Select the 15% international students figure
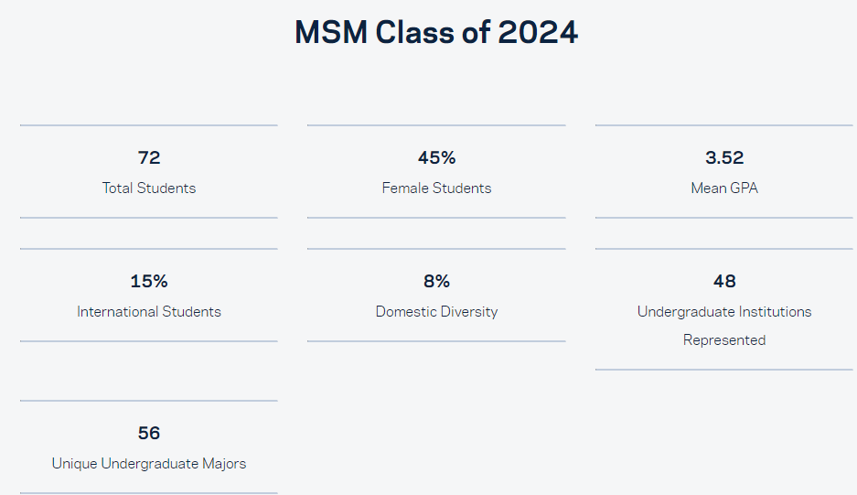This screenshot has height=495, width=857. pyautogui.click(x=149, y=281)
